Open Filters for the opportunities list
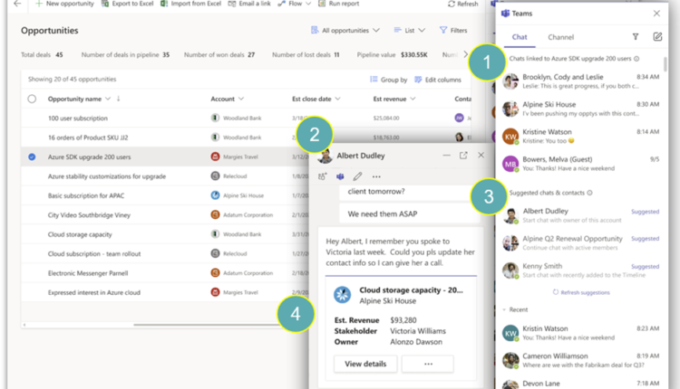The height and width of the screenshot is (389, 680). point(453,31)
